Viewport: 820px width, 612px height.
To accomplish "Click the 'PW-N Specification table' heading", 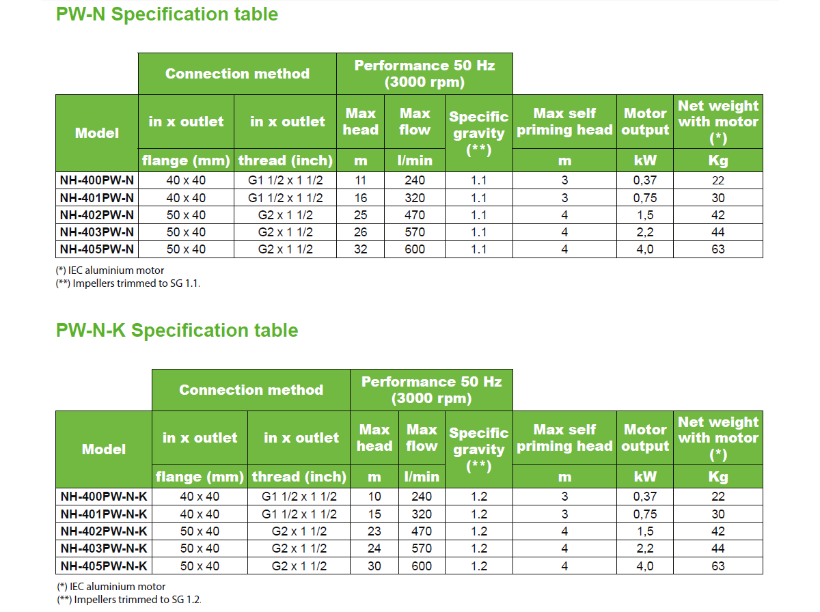I will click(167, 14).
